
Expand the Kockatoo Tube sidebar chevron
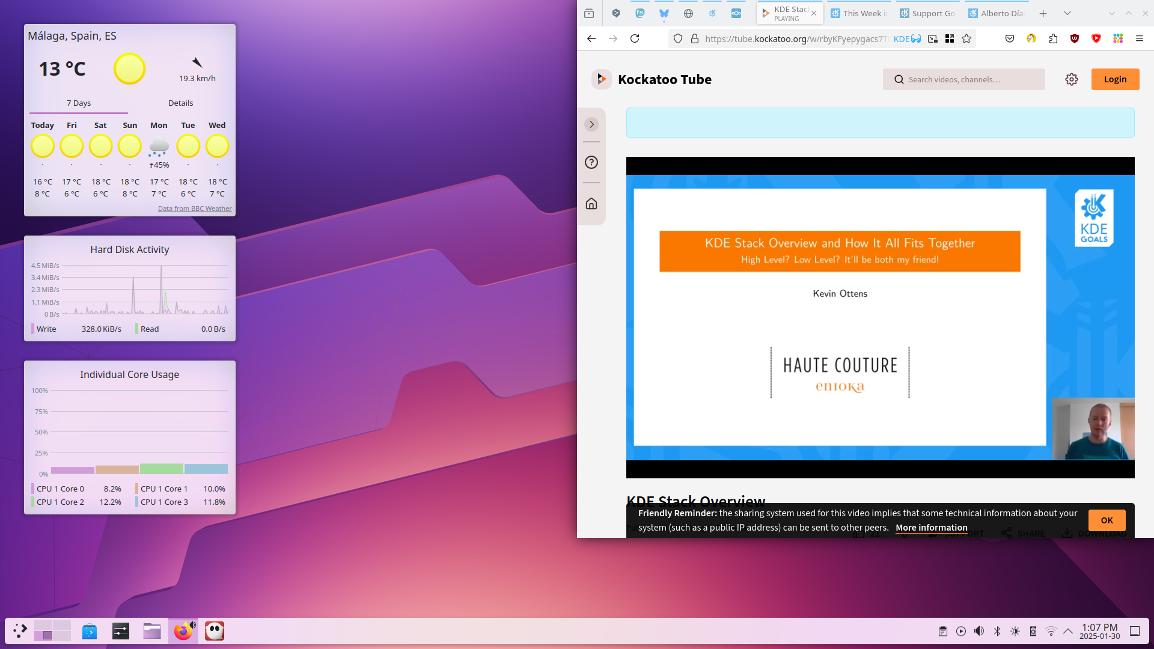pyautogui.click(x=591, y=124)
